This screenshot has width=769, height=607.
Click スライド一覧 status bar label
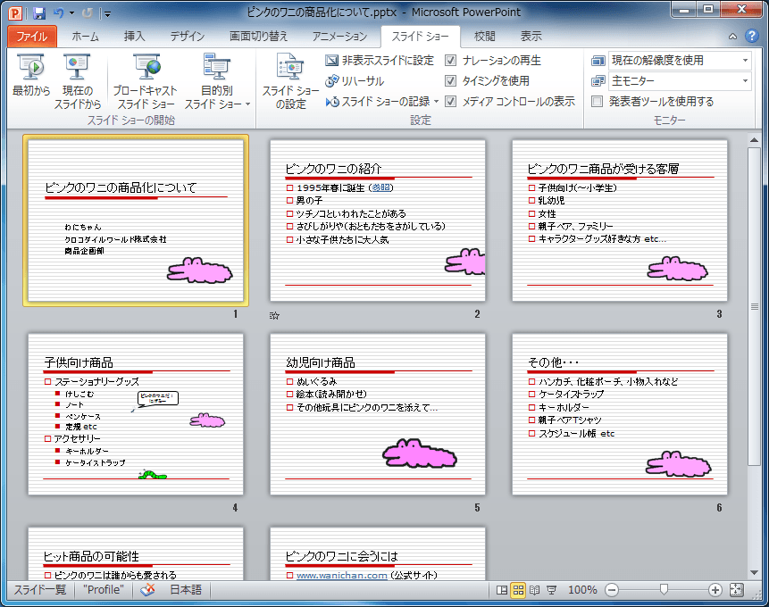39,590
